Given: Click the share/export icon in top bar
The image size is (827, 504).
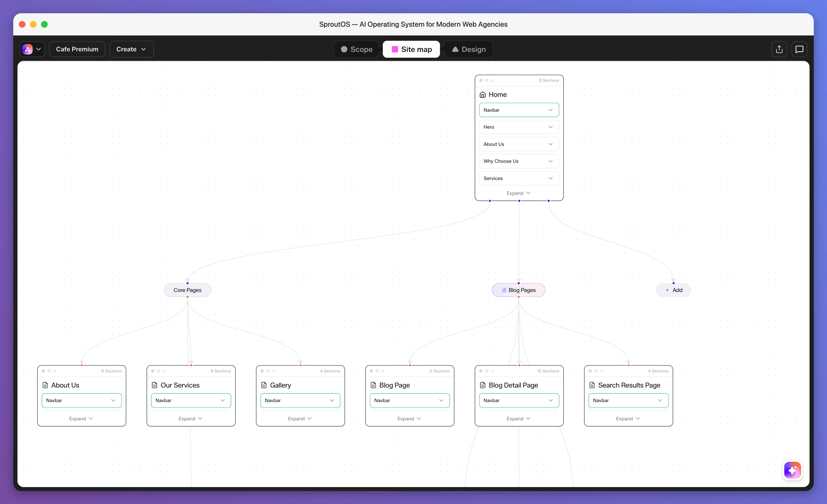Looking at the screenshot, I should 779,49.
